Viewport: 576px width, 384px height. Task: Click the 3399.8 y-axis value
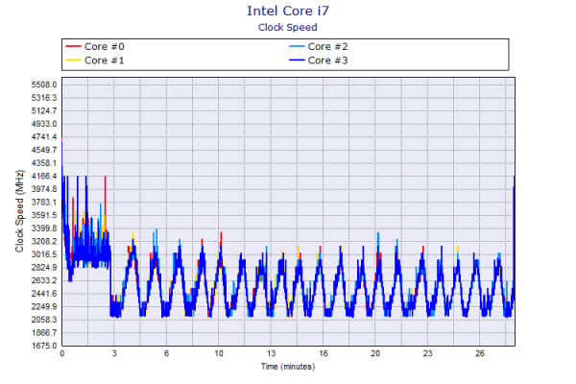44,228
